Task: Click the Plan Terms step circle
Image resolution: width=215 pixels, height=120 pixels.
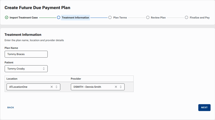Action: coord(110,18)
